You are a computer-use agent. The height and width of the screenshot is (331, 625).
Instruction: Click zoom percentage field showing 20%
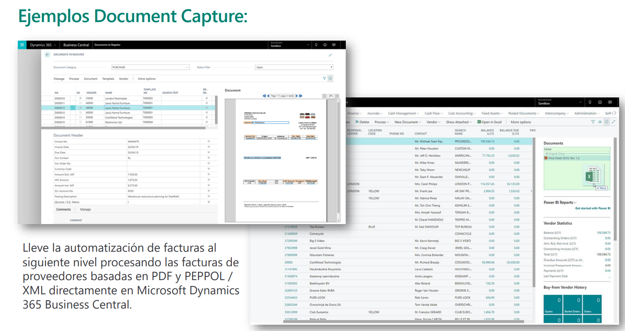pos(331,96)
